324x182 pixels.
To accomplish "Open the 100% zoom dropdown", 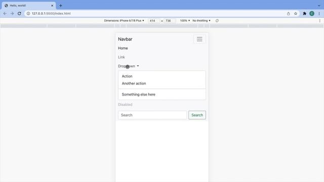I will click(x=185, y=21).
